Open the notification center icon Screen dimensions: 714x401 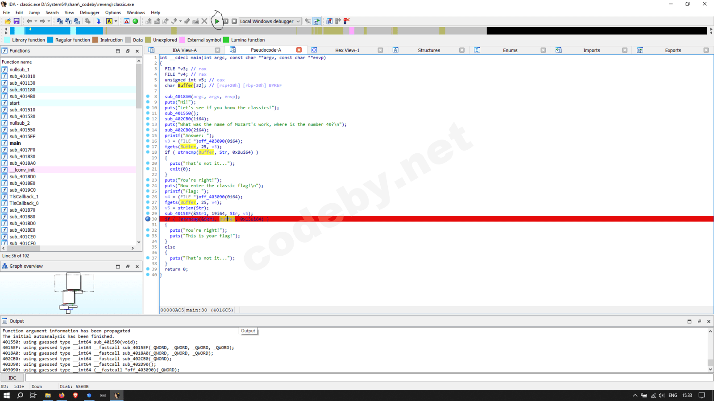coord(702,395)
